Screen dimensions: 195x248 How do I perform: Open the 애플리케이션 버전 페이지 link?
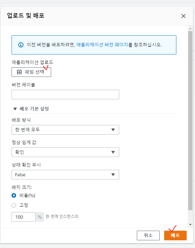click(x=102, y=45)
